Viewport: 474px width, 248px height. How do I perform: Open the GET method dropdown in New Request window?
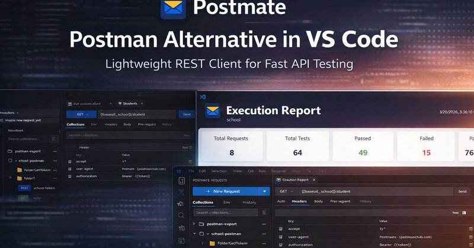click(x=287, y=191)
